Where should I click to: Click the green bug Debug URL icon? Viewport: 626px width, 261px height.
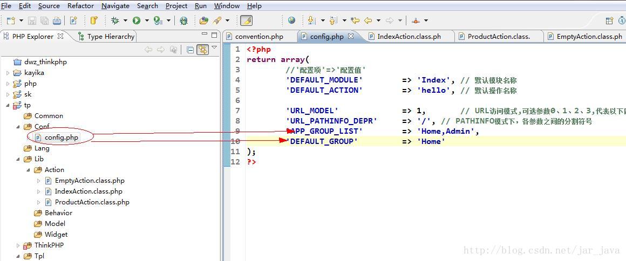[183, 20]
